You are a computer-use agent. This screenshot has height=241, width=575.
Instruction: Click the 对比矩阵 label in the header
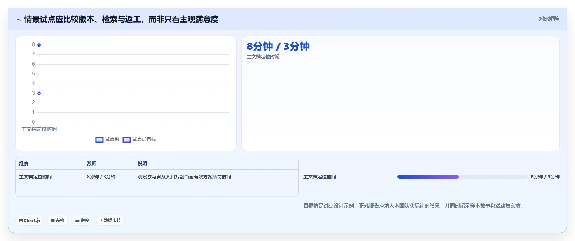pos(549,19)
